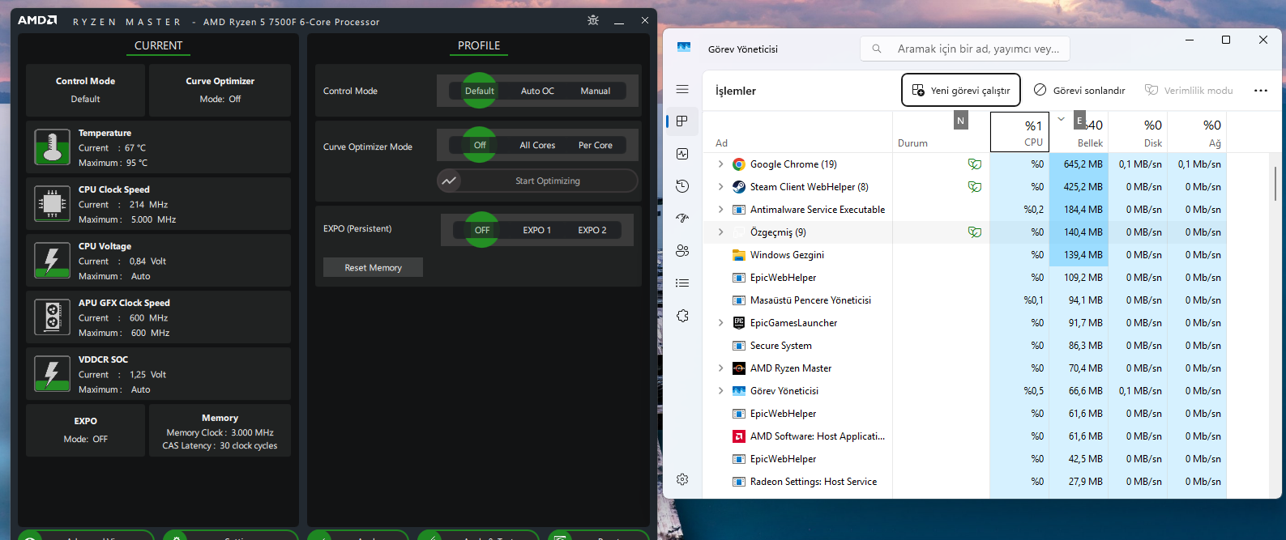Open Services puzzle icon in Task Manager sidebar
Viewport: 1286px width, 540px height.
coord(682,316)
